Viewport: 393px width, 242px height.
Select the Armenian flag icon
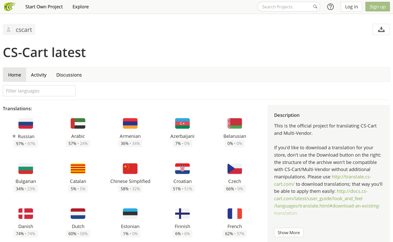[x=130, y=123]
